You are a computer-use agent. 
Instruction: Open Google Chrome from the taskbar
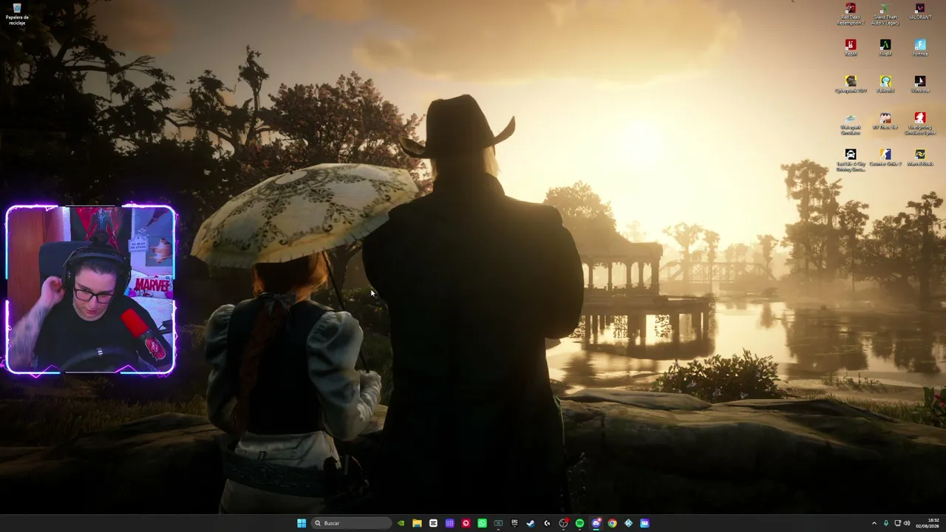tap(612, 523)
